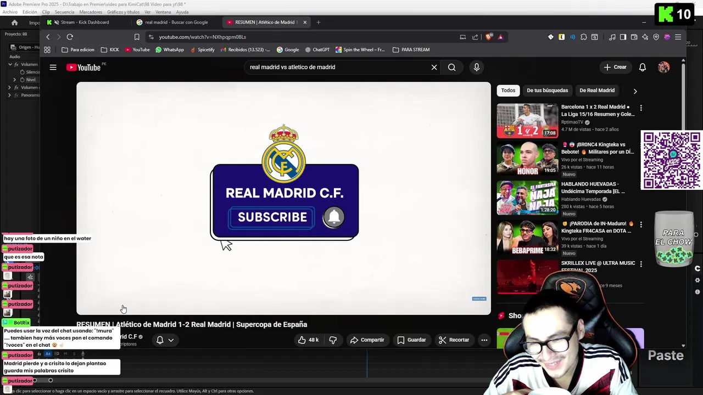
Task: Select the Todos filter chip
Action: click(508, 91)
